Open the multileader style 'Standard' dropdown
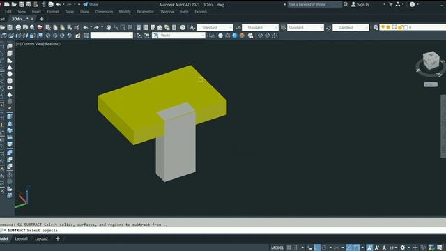The height and width of the screenshot is (251, 446). (x=351, y=28)
